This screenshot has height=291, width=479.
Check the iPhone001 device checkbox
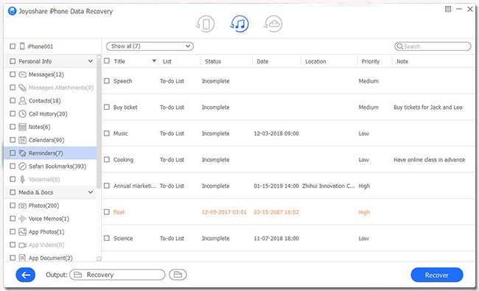point(13,46)
